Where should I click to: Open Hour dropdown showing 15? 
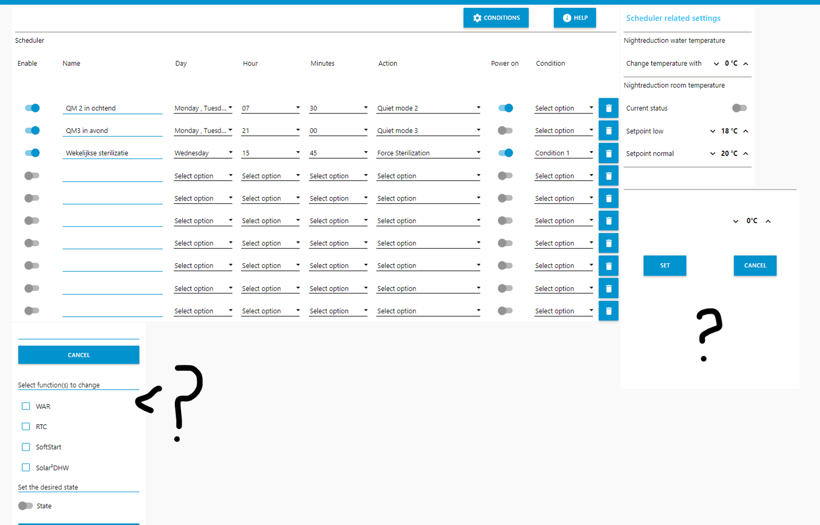click(270, 153)
